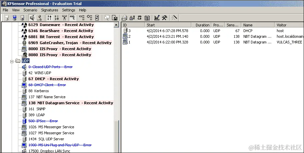Select '1434 SQL UDP Server'

[x=46, y=139]
